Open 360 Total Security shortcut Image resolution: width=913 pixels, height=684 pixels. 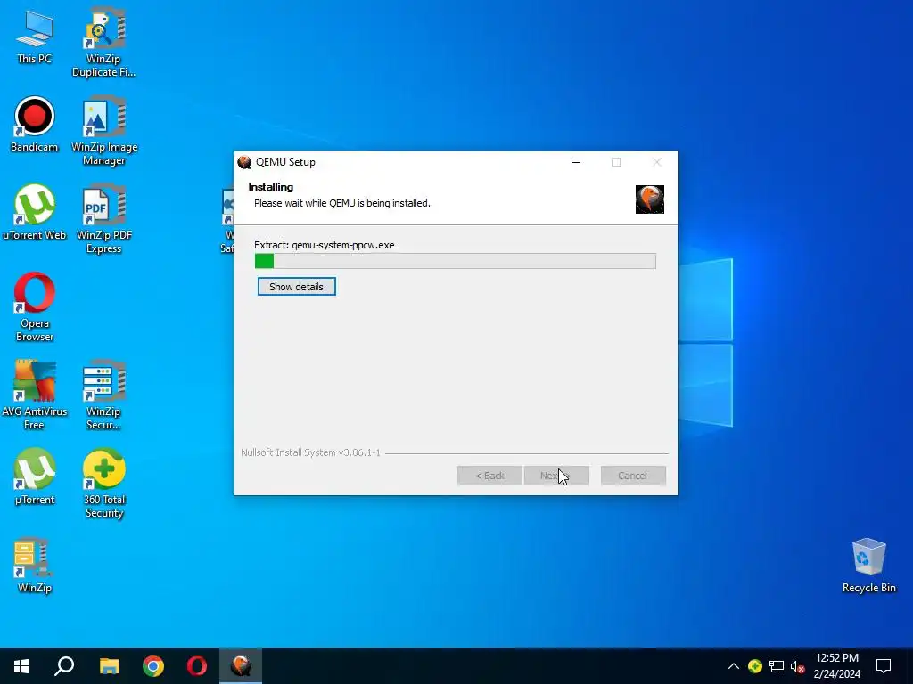[x=104, y=483]
